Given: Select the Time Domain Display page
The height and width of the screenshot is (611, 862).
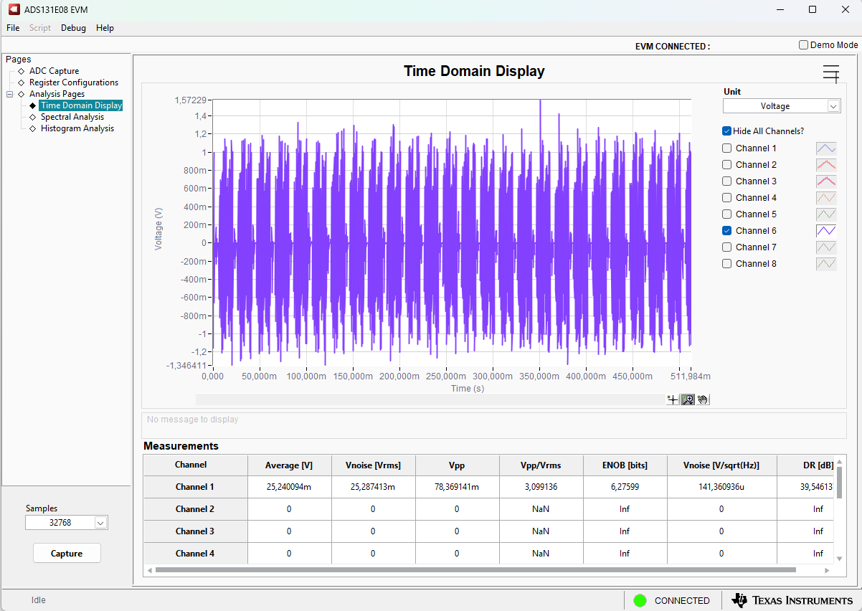Looking at the screenshot, I should [x=81, y=105].
